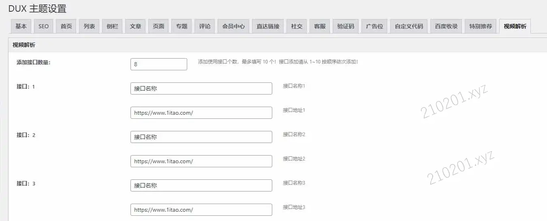The width and height of the screenshot is (547, 221).
Task: Click the 接口：1 label
Action: 26,86
